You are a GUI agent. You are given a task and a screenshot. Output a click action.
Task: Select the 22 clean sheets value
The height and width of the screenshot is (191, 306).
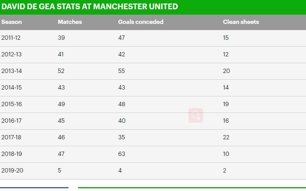pyautogui.click(x=226, y=137)
